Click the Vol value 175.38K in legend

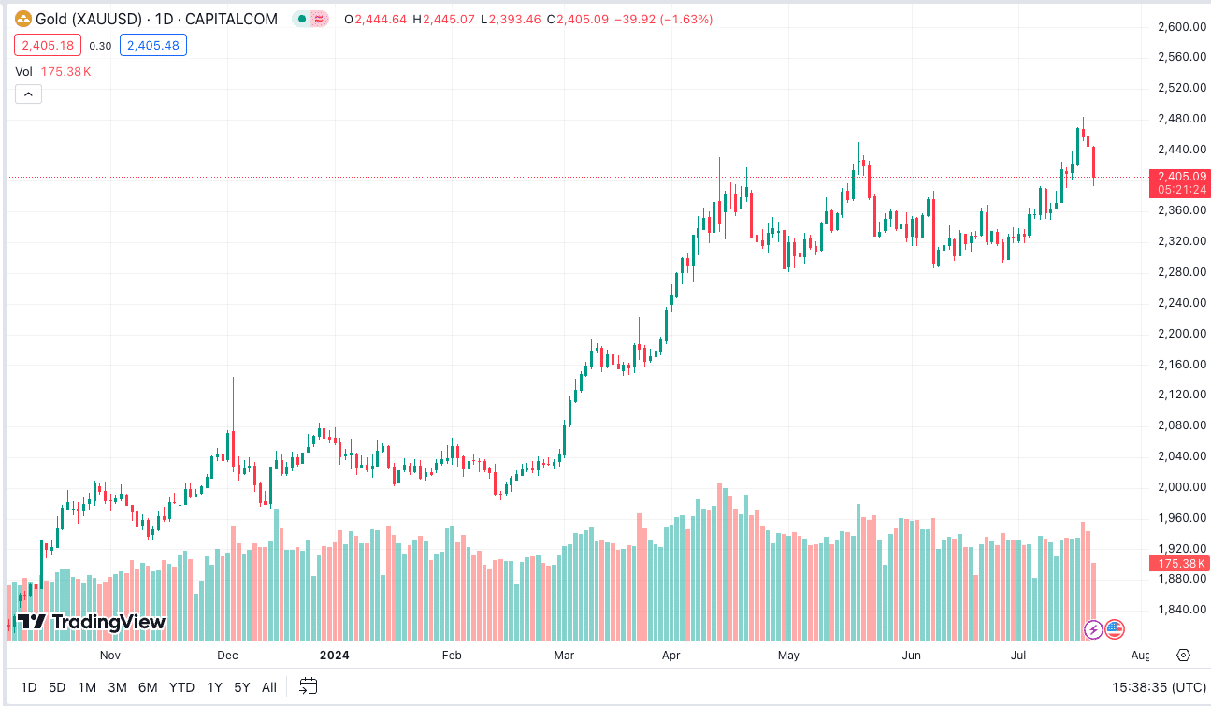(66, 71)
